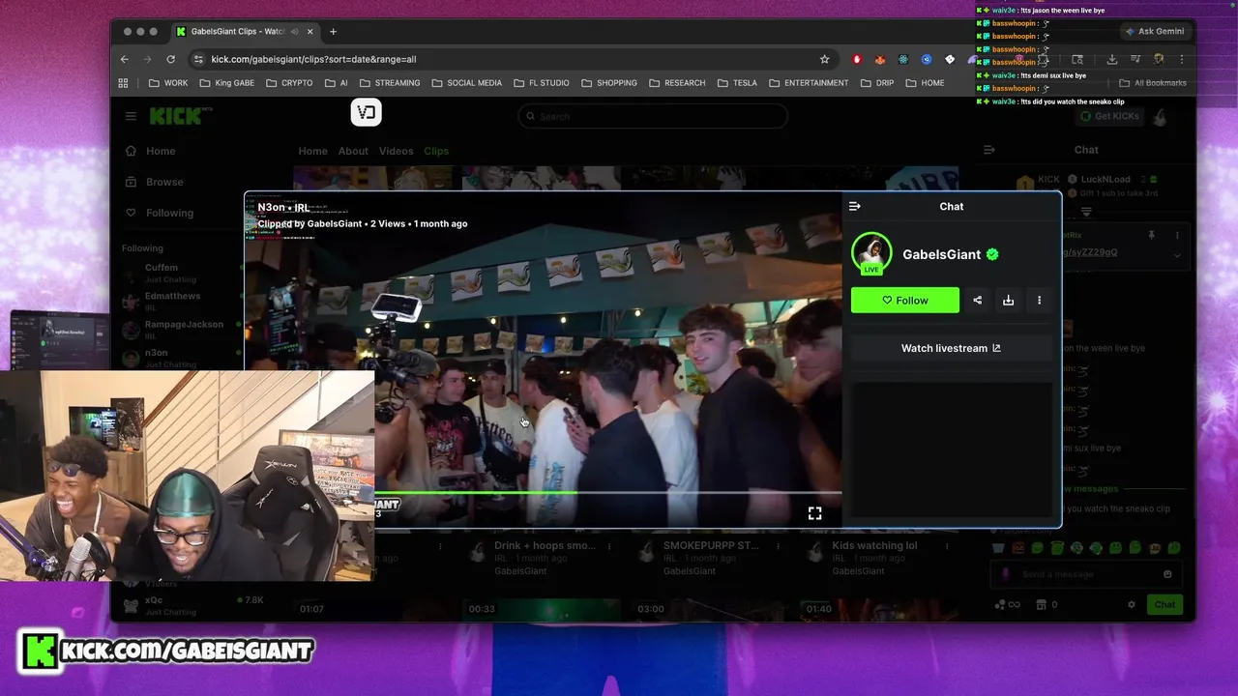
Task: Open the browser apps grid shortcut
Action: tap(123, 83)
